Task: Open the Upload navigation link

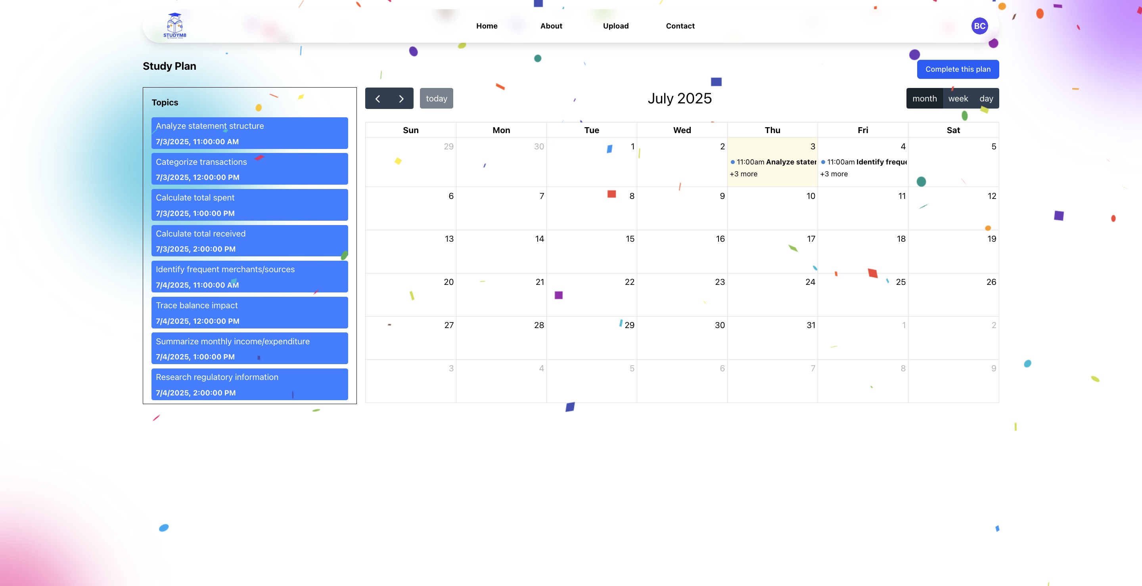Action: click(x=615, y=26)
